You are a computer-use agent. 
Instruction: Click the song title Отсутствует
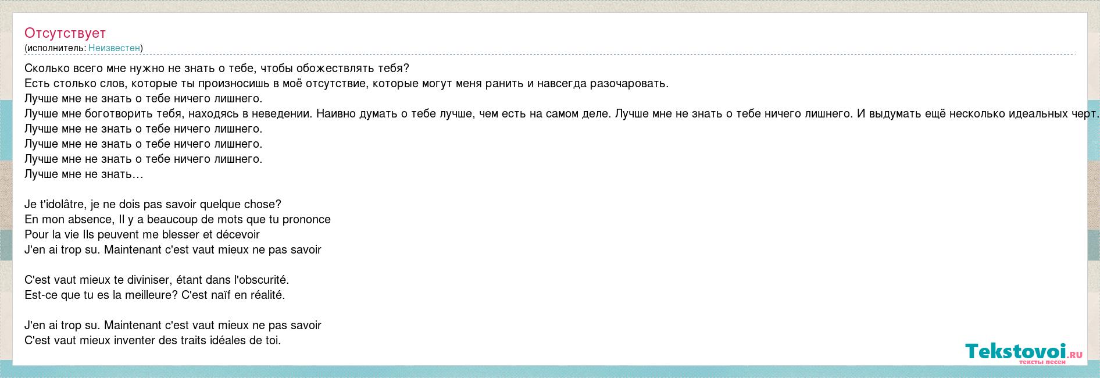click(65, 33)
